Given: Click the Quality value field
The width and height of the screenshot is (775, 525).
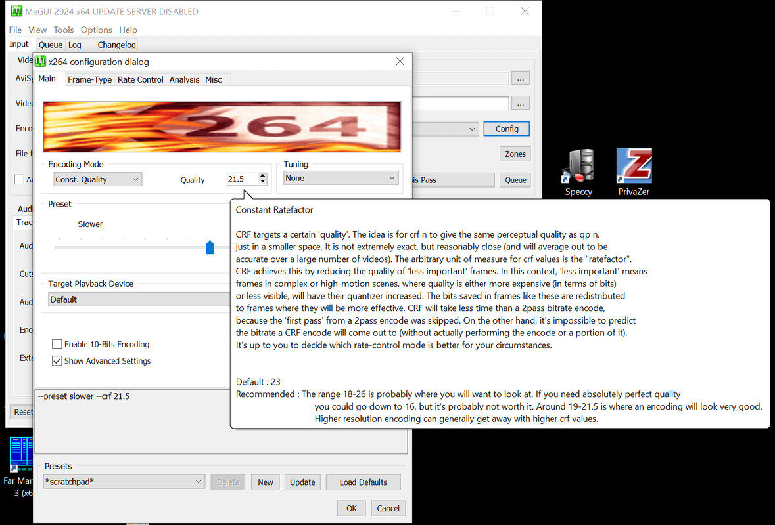Looking at the screenshot, I should (x=242, y=178).
